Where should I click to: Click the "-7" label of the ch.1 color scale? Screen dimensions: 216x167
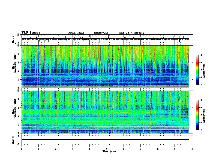point(201,85)
